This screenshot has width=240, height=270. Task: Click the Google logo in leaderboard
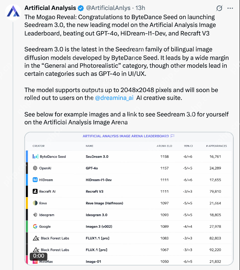[x=35, y=227]
